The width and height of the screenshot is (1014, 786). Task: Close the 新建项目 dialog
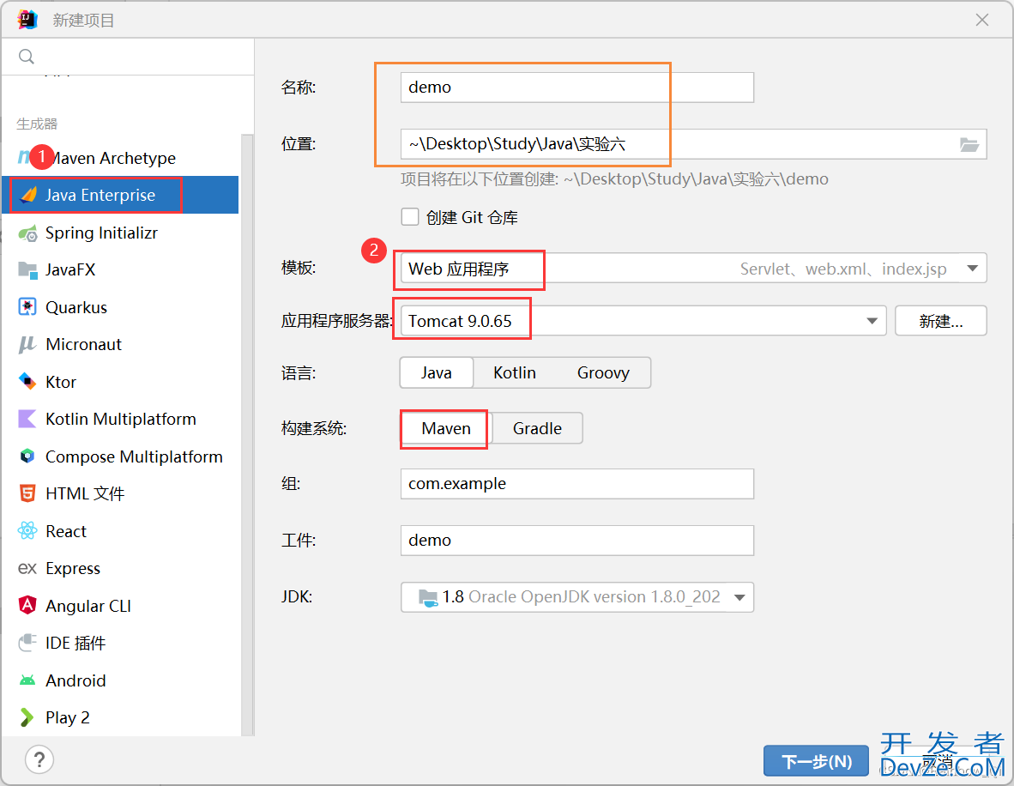[982, 20]
